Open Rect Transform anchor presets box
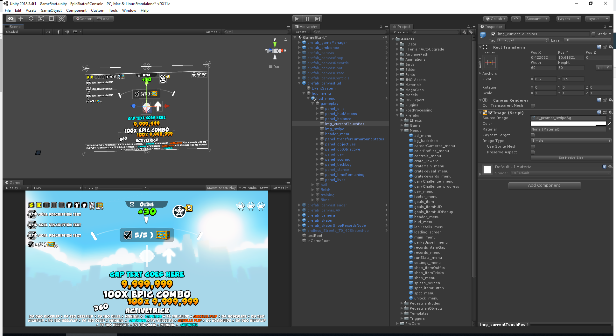 pos(490,63)
